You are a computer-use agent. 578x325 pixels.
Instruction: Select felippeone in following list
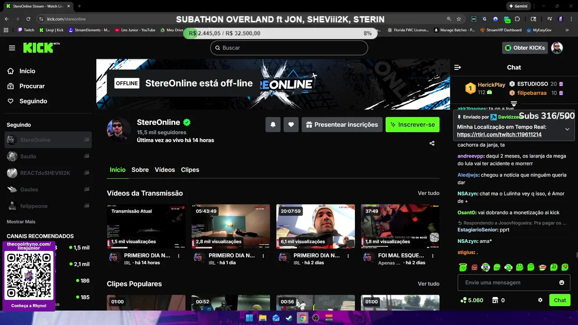(x=48, y=206)
